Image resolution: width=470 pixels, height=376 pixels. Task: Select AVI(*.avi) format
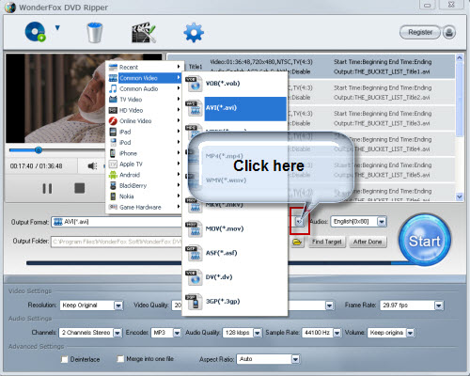click(235, 108)
